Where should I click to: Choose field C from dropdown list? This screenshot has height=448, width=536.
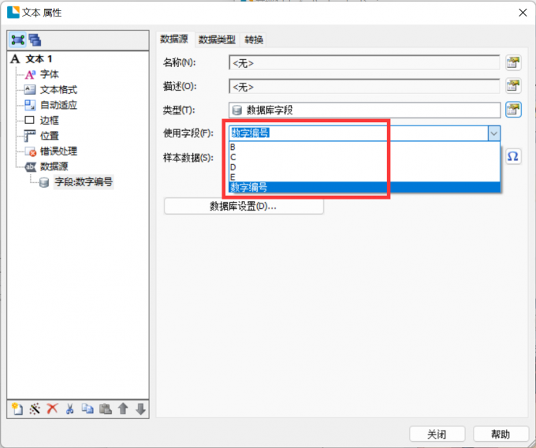pos(364,157)
